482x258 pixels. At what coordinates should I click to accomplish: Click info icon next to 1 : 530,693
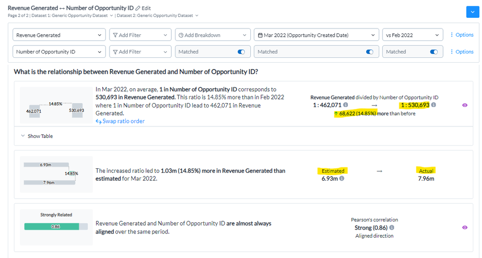click(433, 105)
